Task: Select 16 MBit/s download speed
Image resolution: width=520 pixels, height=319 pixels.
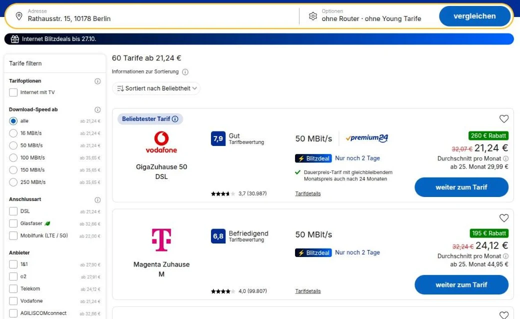Action: click(x=13, y=133)
